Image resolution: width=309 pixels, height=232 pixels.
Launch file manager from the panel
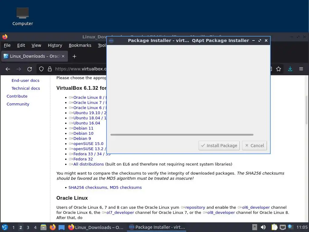pos(43,227)
